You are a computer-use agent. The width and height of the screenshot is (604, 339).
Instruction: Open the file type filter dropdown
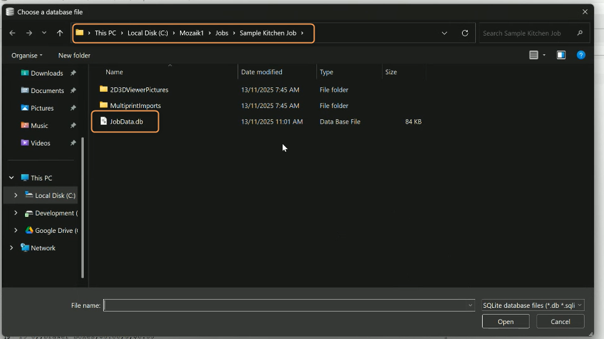pos(532,305)
